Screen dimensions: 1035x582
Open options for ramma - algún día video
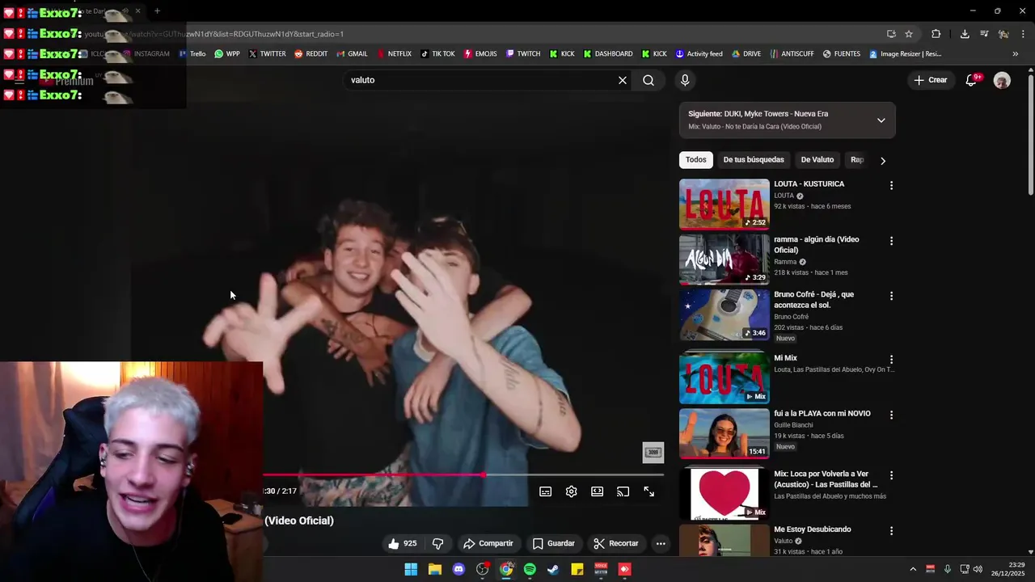click(x=892, y=241)
